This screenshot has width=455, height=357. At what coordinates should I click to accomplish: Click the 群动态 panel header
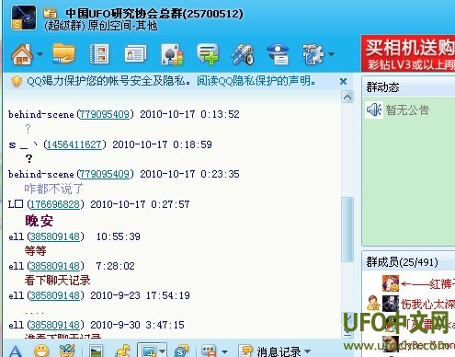pos(408,87)
